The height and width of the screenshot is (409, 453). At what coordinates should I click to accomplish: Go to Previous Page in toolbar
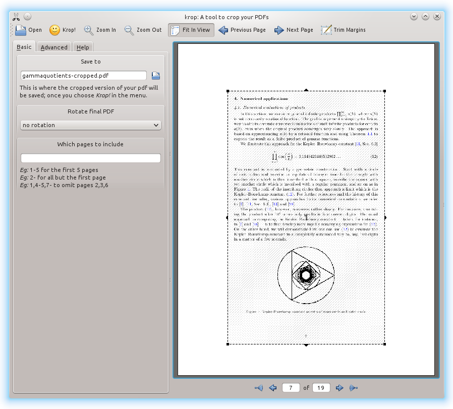(242, 30)
